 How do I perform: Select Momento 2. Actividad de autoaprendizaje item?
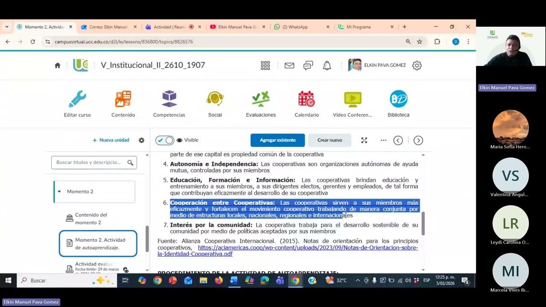coord(98,244)
